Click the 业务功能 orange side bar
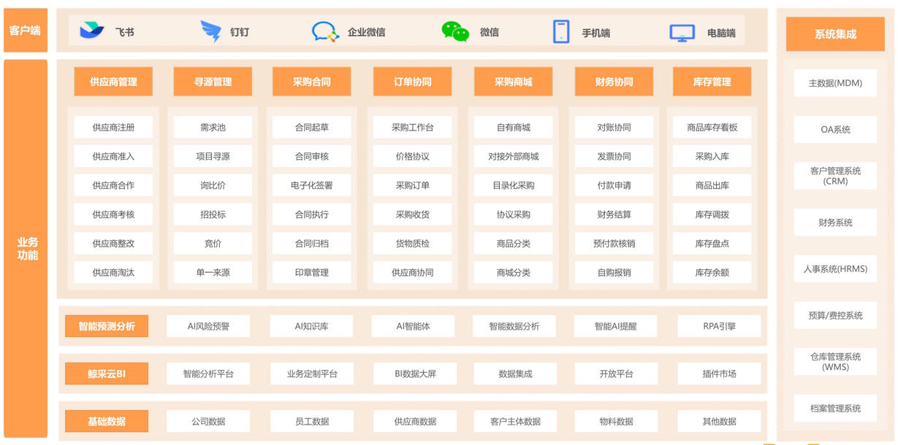The height and width of the screenshot is (445, 898). pyautogui.click(x=26, y=248)
